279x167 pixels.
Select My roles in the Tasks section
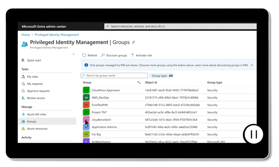point(33,77)
